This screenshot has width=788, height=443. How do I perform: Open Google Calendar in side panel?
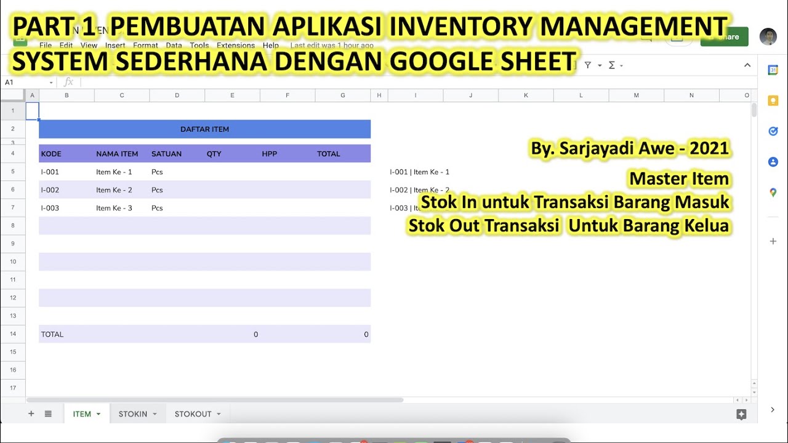coord(773,70)
